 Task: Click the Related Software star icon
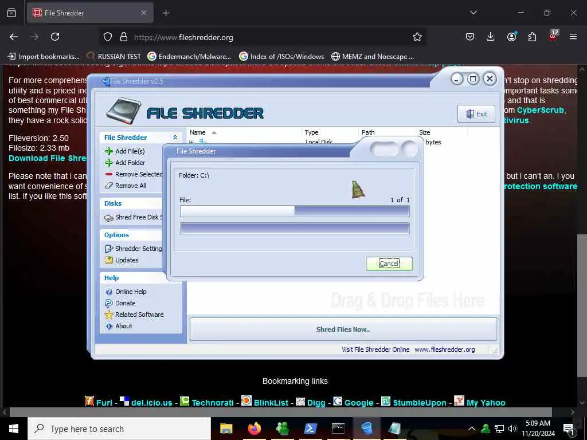point(108,315)
